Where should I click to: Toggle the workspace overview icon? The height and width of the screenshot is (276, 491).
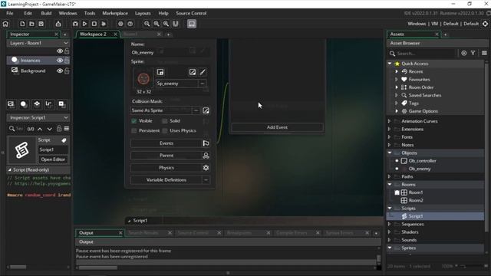point(176,24)
